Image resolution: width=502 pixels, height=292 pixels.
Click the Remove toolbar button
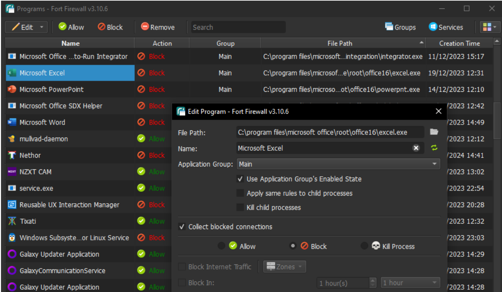click(x=158, y=27)
